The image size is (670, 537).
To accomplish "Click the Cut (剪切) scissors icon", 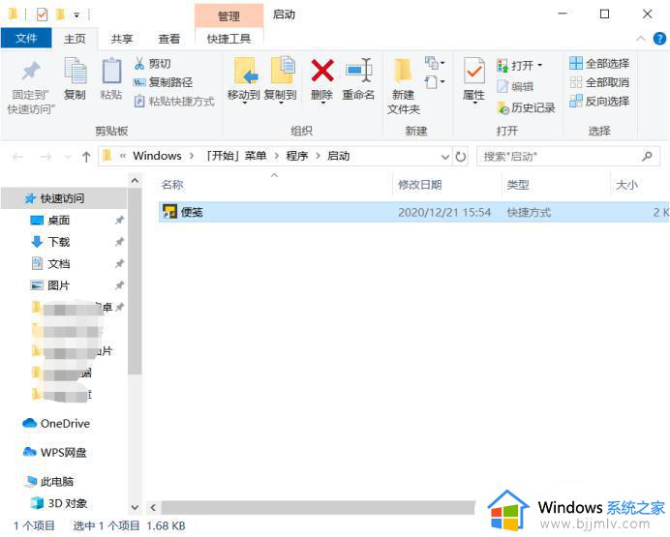I will point(139,64).
